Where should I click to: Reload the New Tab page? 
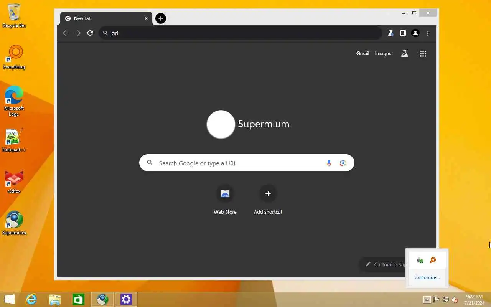[x=90, y=33]
